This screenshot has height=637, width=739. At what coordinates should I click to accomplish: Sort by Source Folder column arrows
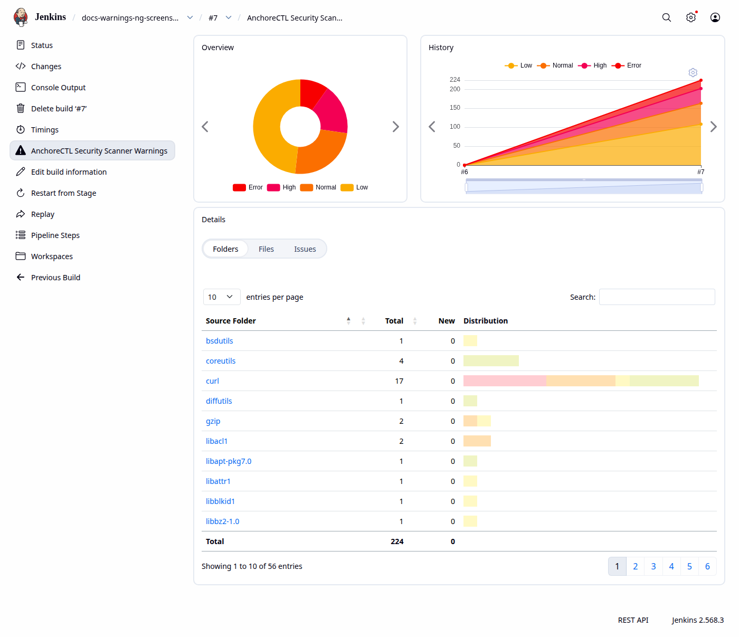click(348, 320)
